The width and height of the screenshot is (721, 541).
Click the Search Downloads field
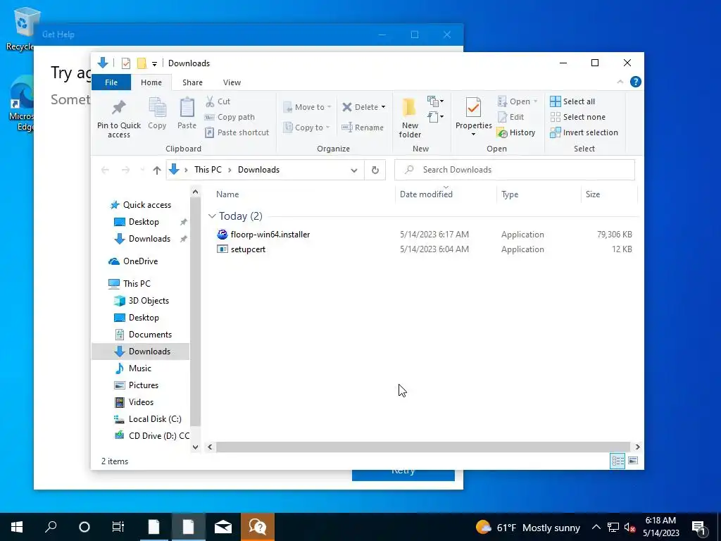tap(515, 170)
